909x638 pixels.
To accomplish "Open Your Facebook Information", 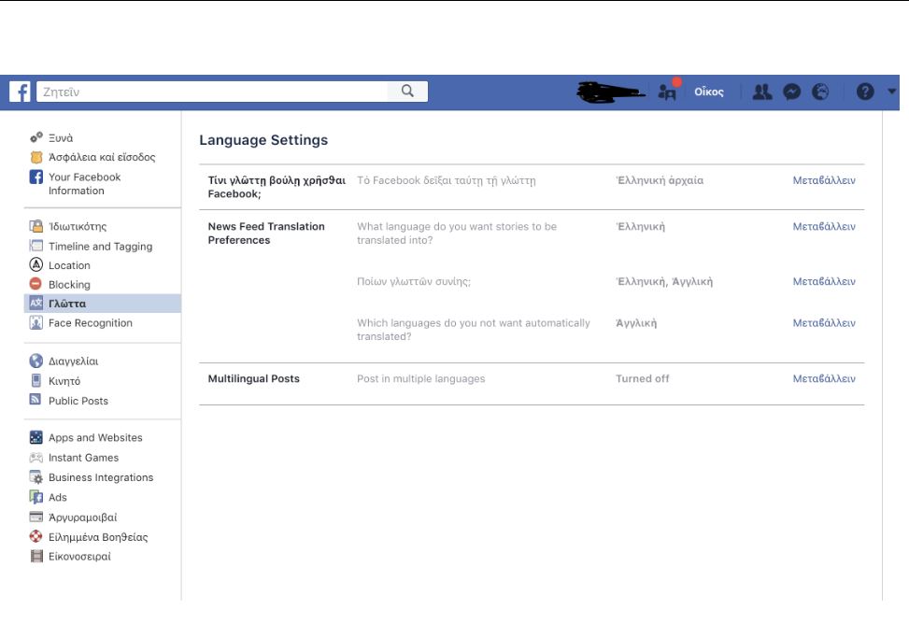I will click(x=84, y=184).
